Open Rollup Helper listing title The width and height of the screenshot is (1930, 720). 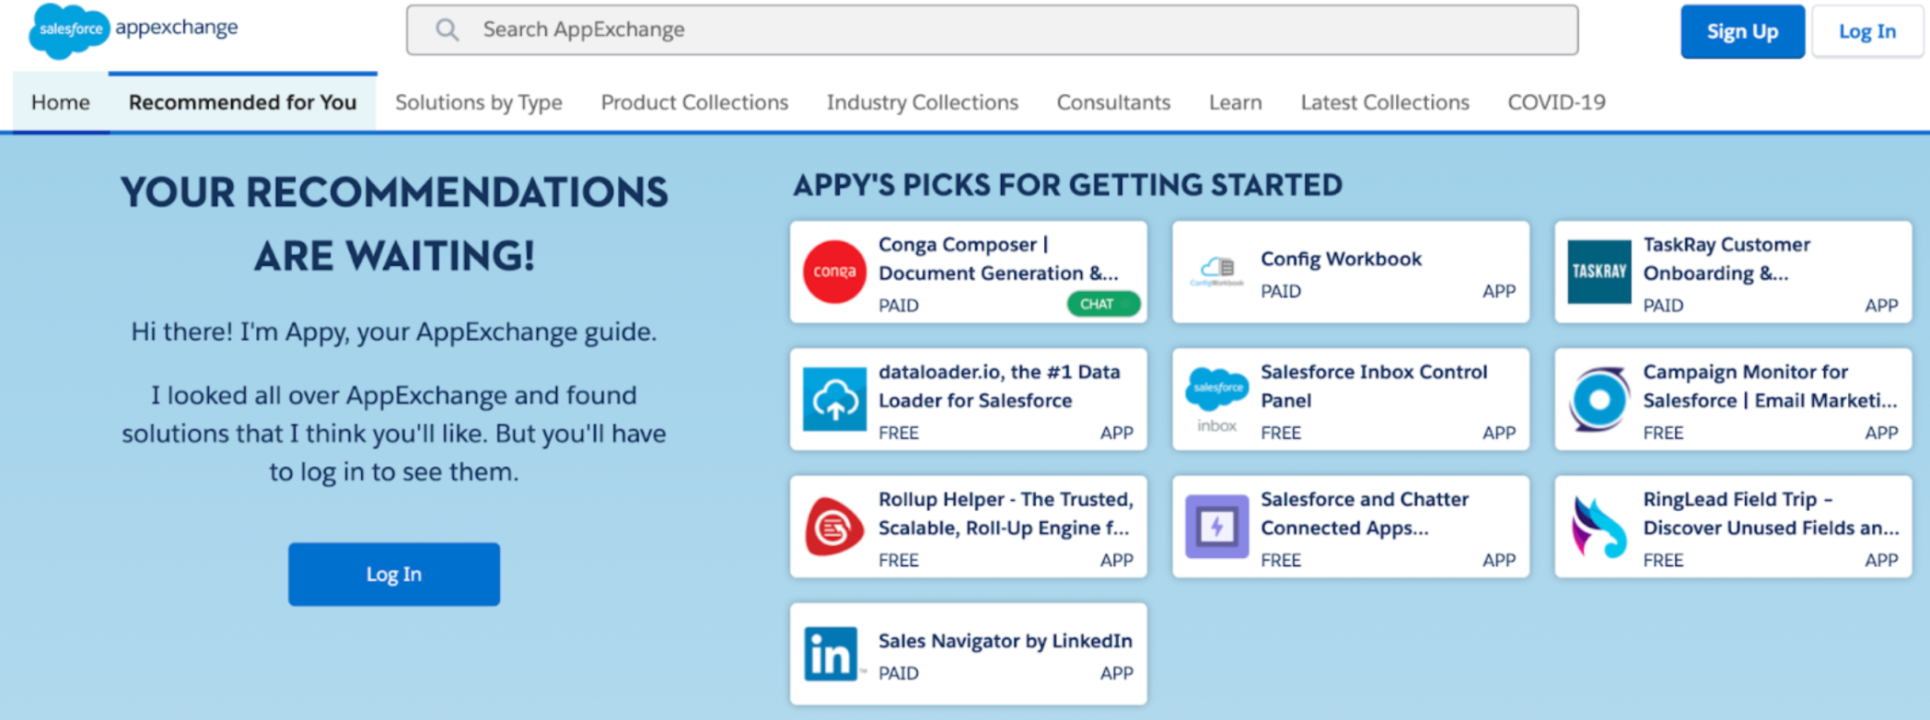[x=1006, y=513]
